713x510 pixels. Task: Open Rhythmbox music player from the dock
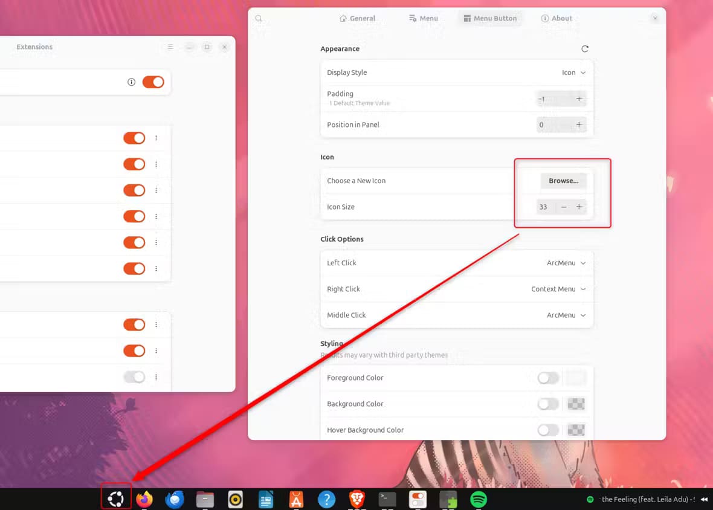[236, 499]
